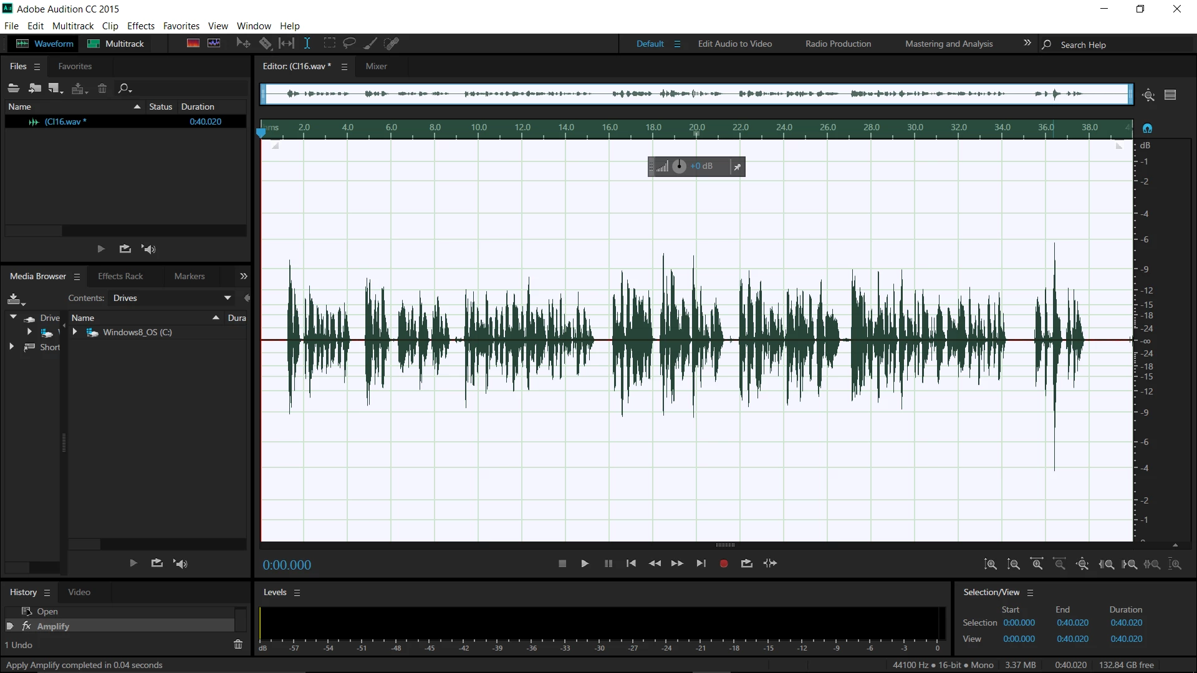Select the Radio Production workspace
The image size is (1197, 673).
838,44
